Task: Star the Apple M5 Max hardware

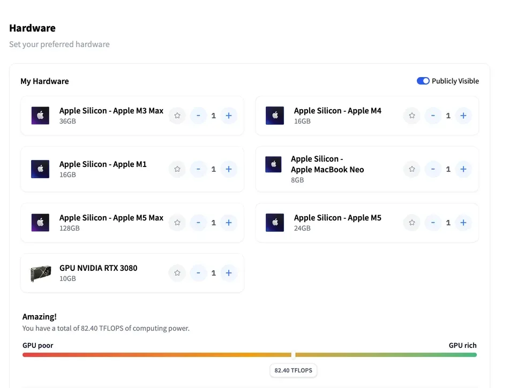Action: [x=177, y=222]
